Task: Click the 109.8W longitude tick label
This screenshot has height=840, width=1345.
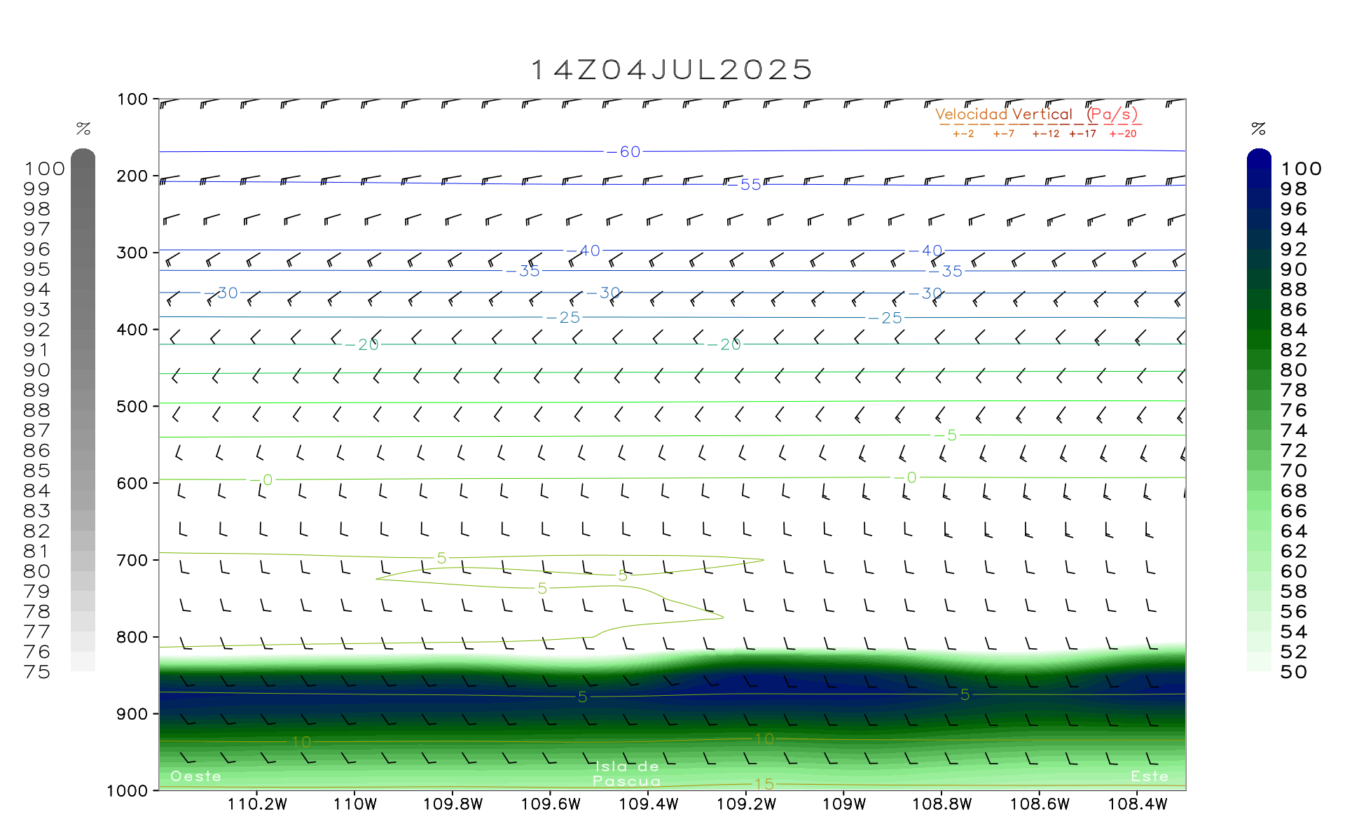Action: 453,804
